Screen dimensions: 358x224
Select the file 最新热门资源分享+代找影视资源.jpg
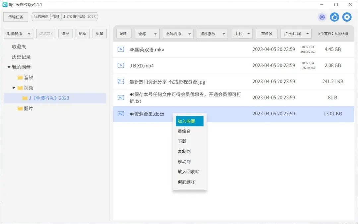[167, 82]
